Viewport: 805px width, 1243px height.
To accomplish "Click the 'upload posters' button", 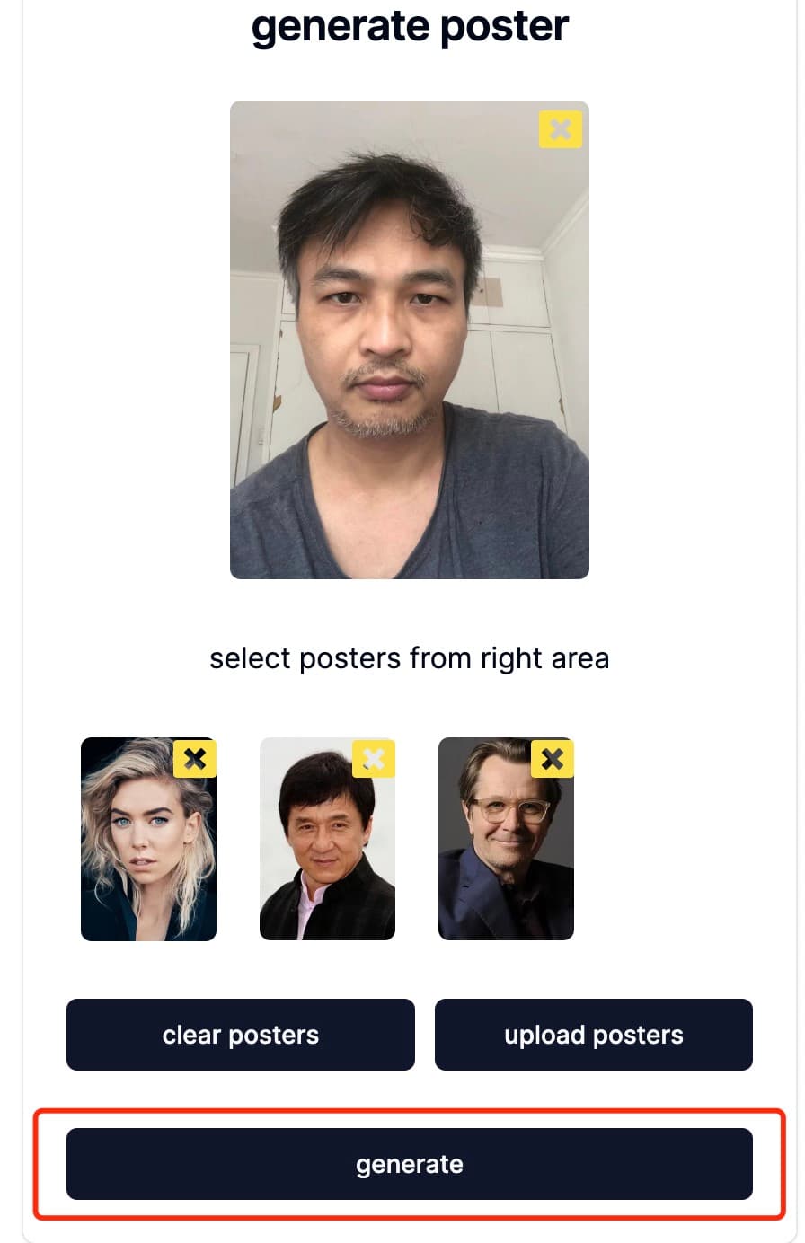I will (594, 1035).
